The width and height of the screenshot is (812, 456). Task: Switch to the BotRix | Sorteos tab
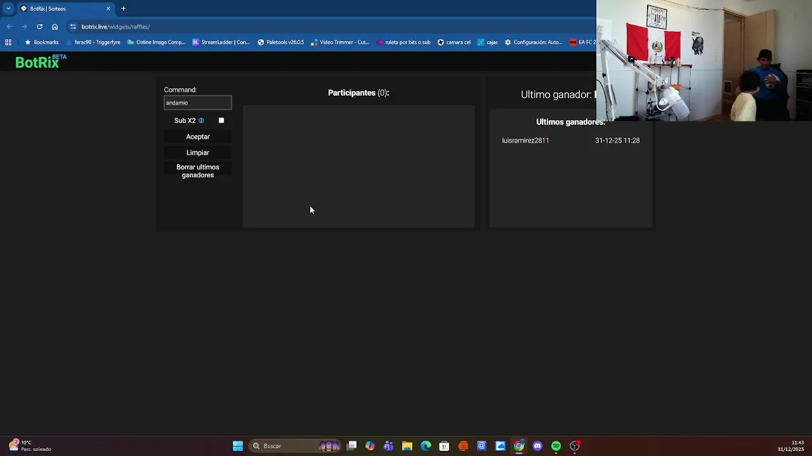tap(63, 9)
